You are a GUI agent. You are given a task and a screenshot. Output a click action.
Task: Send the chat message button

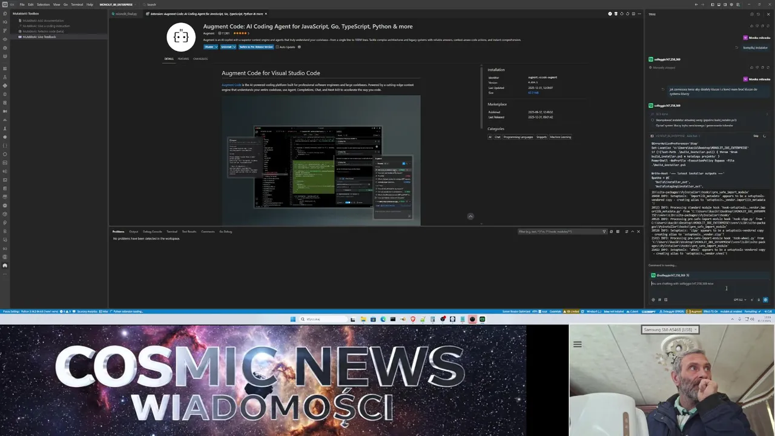(765, 300)
